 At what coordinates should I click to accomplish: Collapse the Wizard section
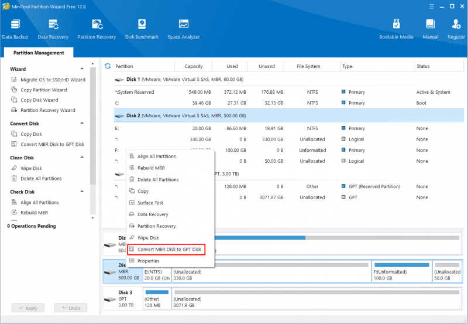(x=82, y=69)
